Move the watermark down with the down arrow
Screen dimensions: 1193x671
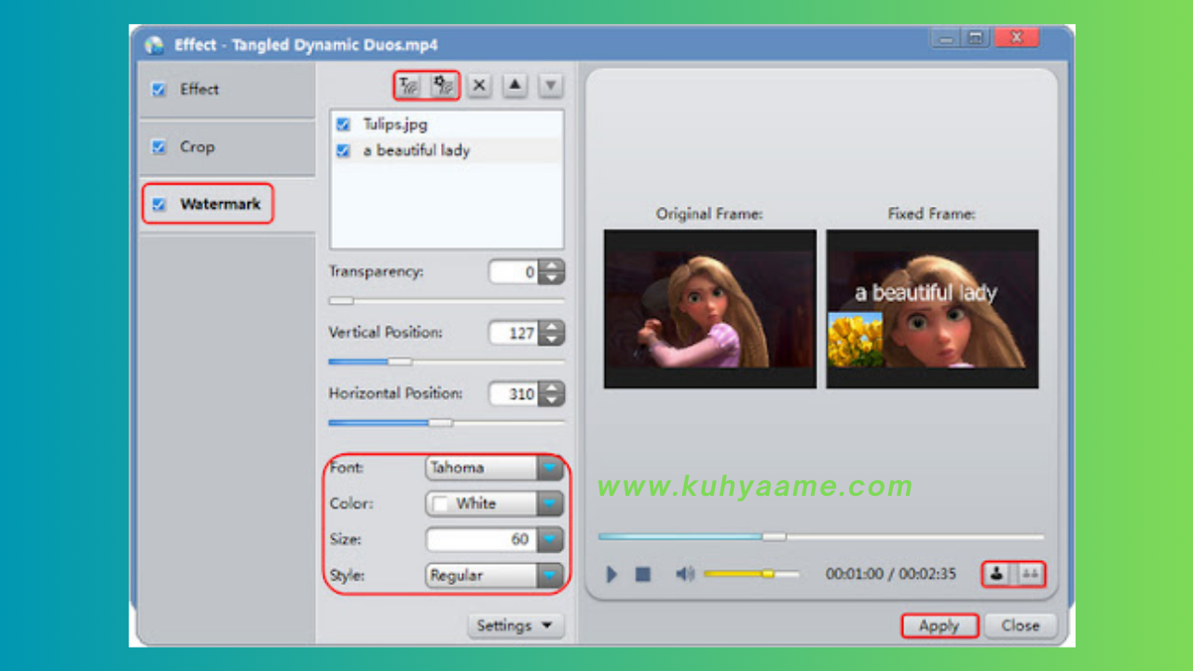[x=551, y=86]
